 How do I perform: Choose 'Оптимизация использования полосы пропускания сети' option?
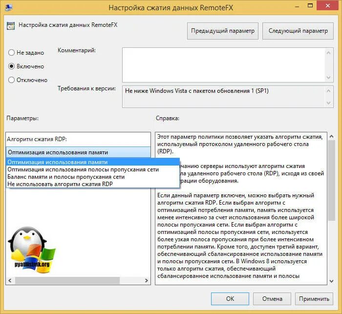click(x=93, y=169)
